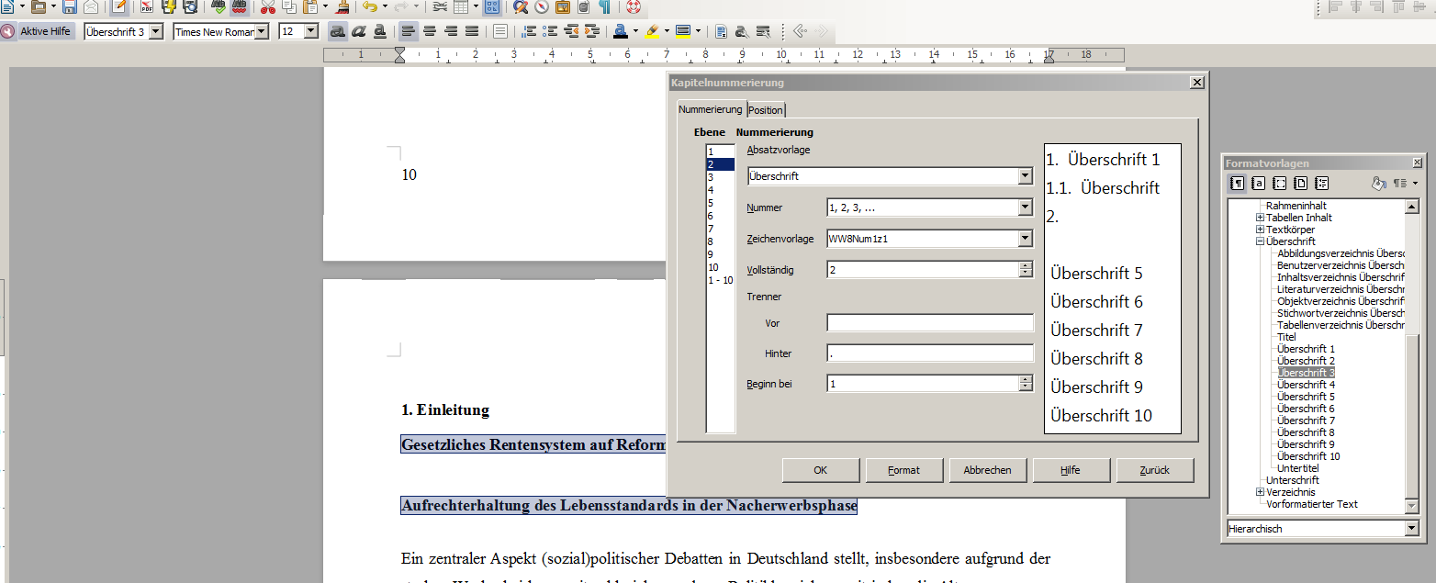This screenshot has width=1436, height=583.
Task: Click the Vor separator input field
Action: [x=930, y=323]
